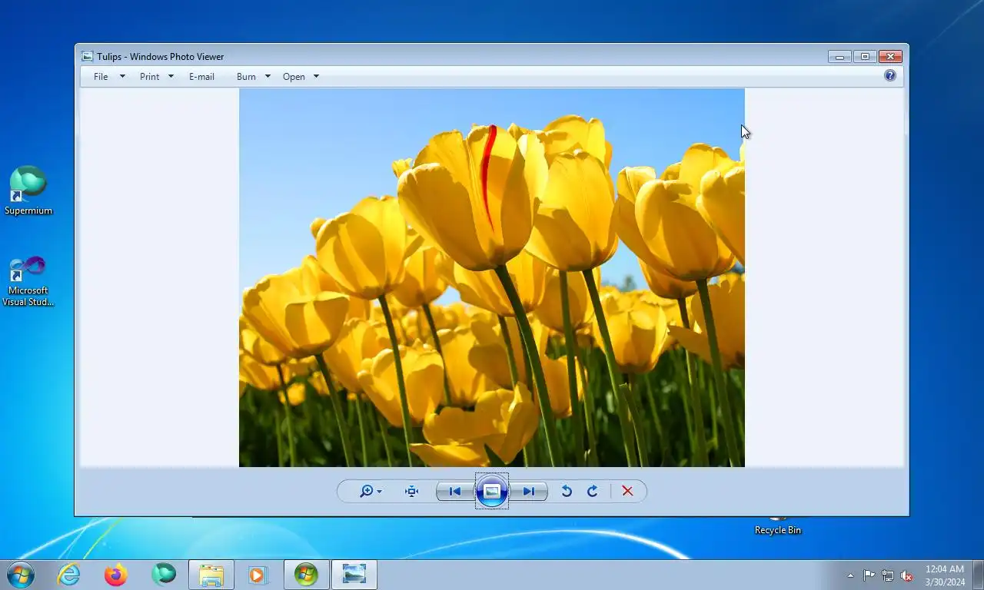The height and width of the screenshot is (590, 984).
Task: Open Windows Media Player taskbar button
Action: click(x=258, y=575)
